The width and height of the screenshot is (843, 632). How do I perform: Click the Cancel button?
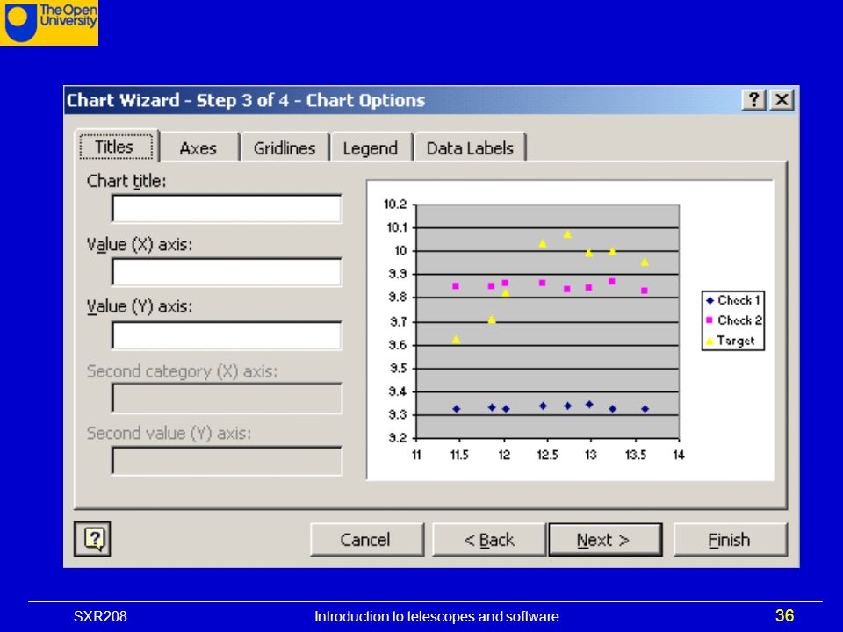(x=366, y=540)
